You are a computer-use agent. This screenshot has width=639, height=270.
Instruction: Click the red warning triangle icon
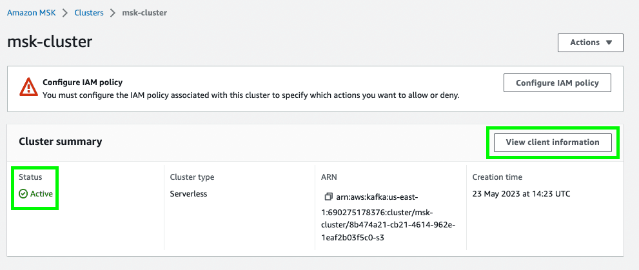tap(28, 87)
